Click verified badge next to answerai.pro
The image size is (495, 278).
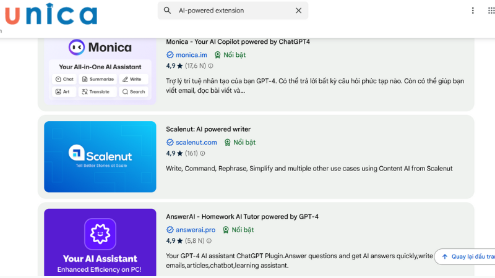[x=170, y=230]
